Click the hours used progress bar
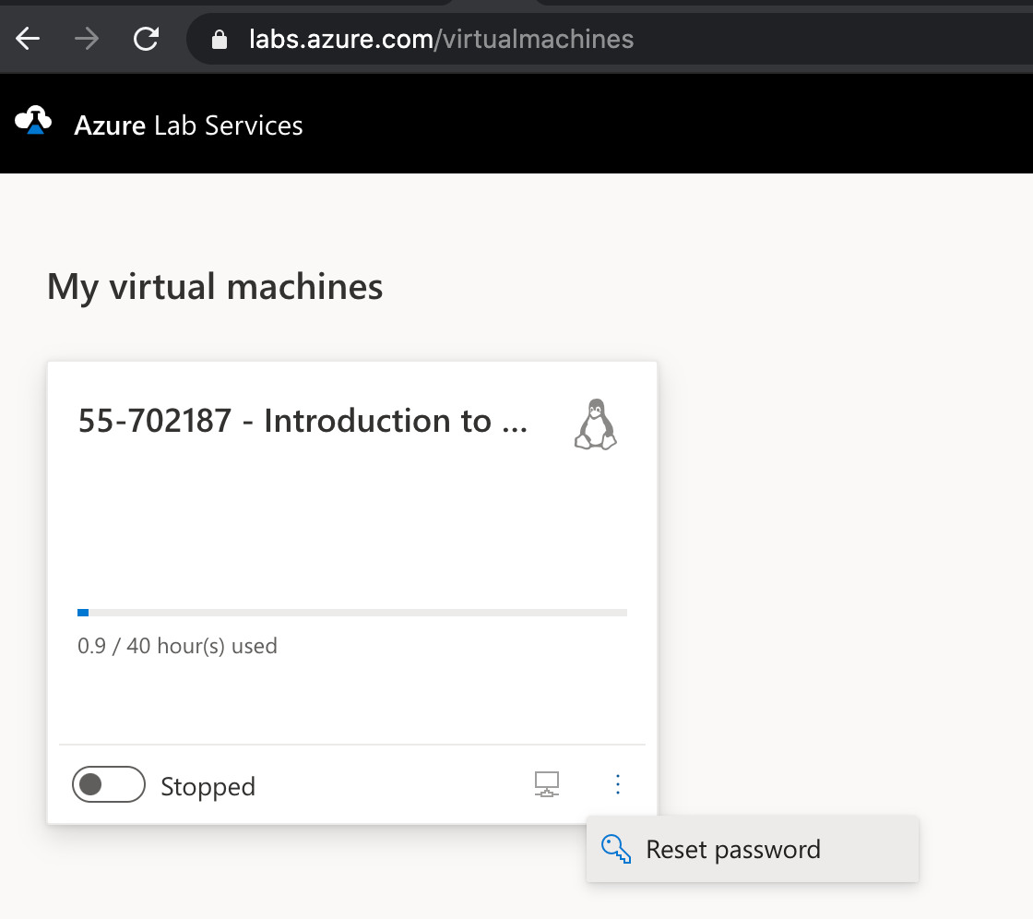Image resolution: width=1033 pixels, height=919 pixels. (x=350, y=612)
